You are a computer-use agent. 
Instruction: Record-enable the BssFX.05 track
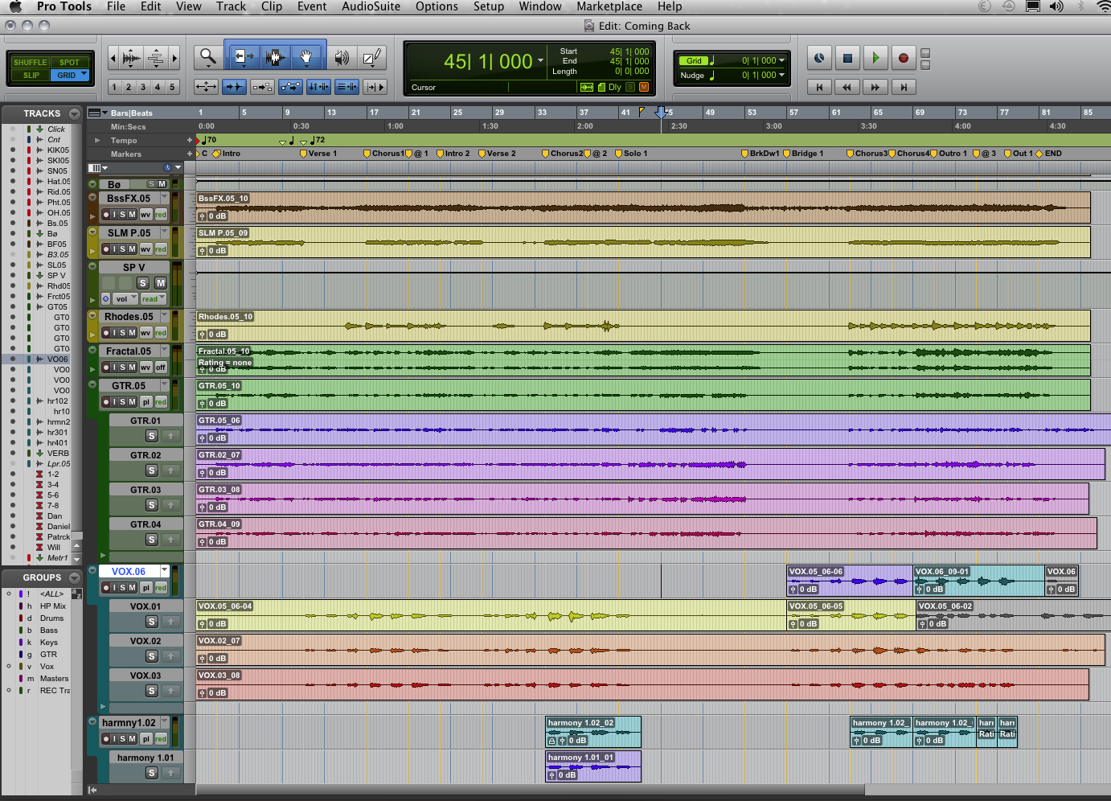click(x=106, y=215)
